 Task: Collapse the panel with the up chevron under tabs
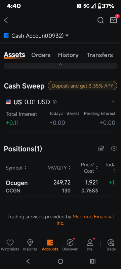61,65
